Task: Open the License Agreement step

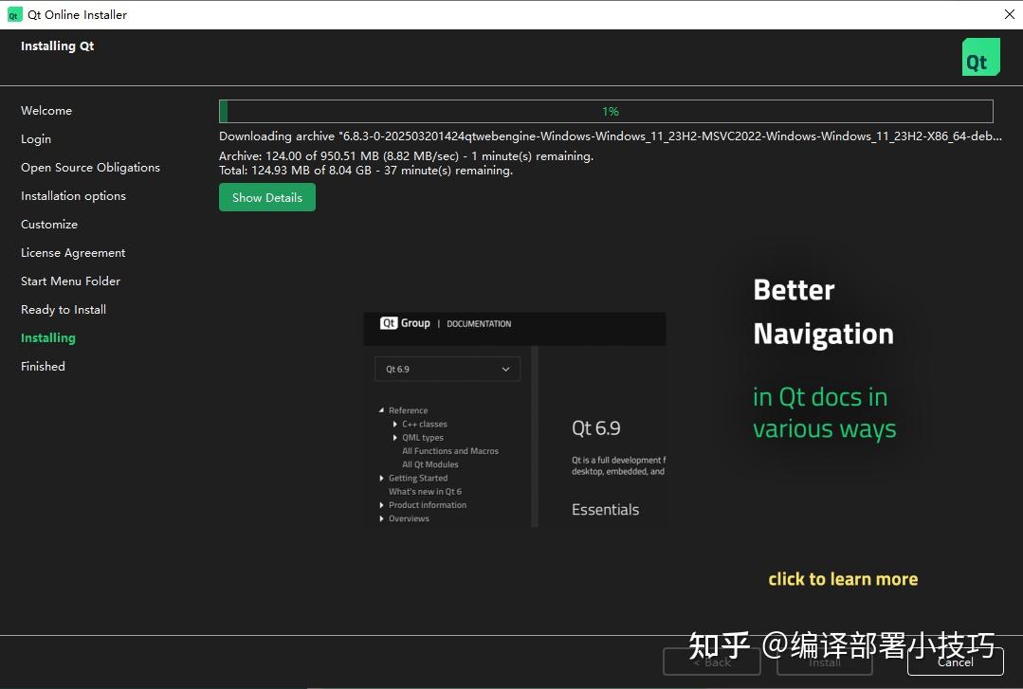Action: [x=73, y=252]
